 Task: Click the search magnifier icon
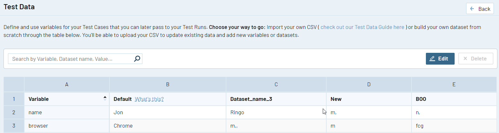pyautogui.click(x=137, y=59)
